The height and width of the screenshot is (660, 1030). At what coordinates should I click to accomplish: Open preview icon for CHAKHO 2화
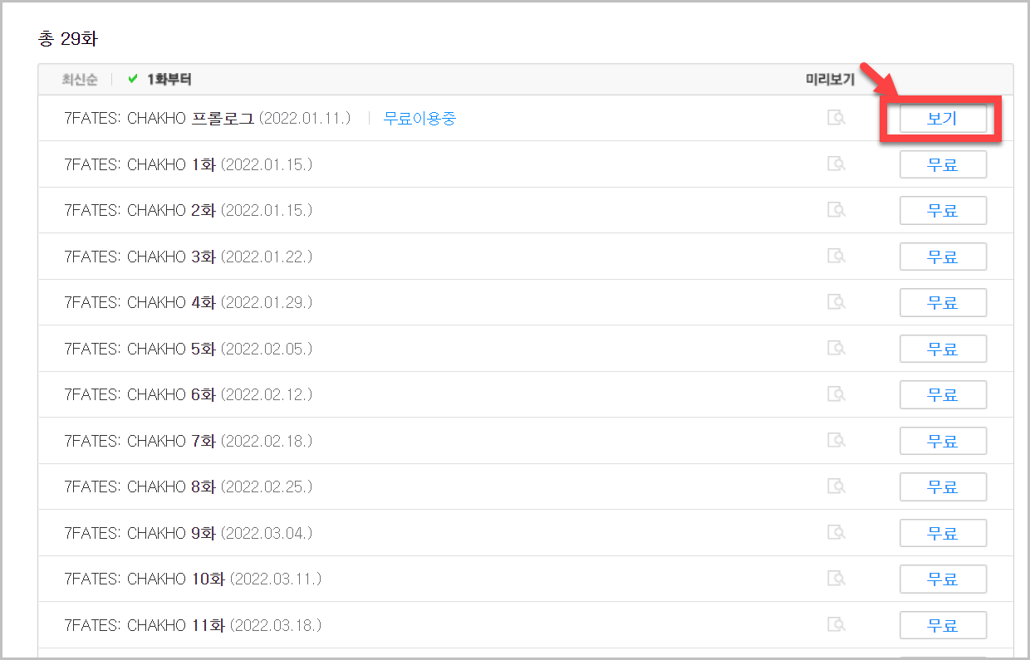(x=836, y=210)
